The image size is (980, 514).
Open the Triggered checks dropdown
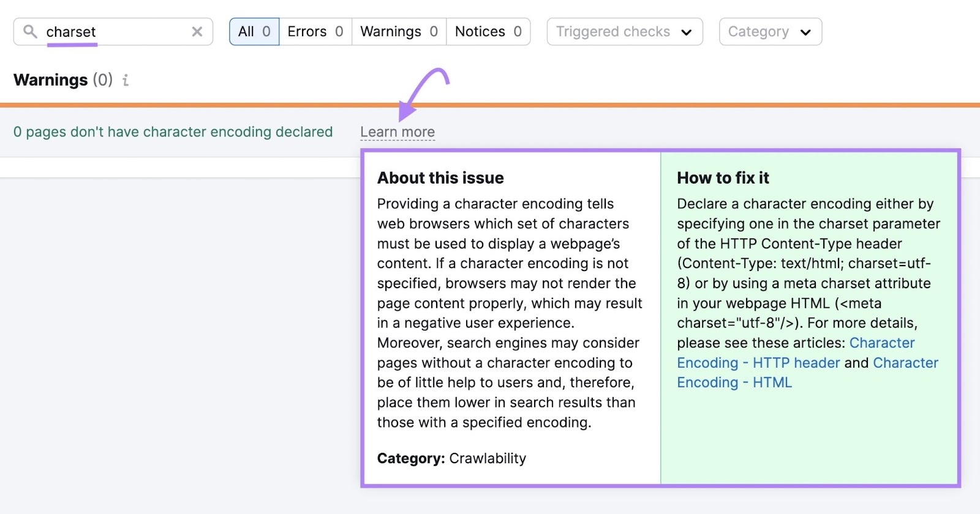click(x=624, y=32)
